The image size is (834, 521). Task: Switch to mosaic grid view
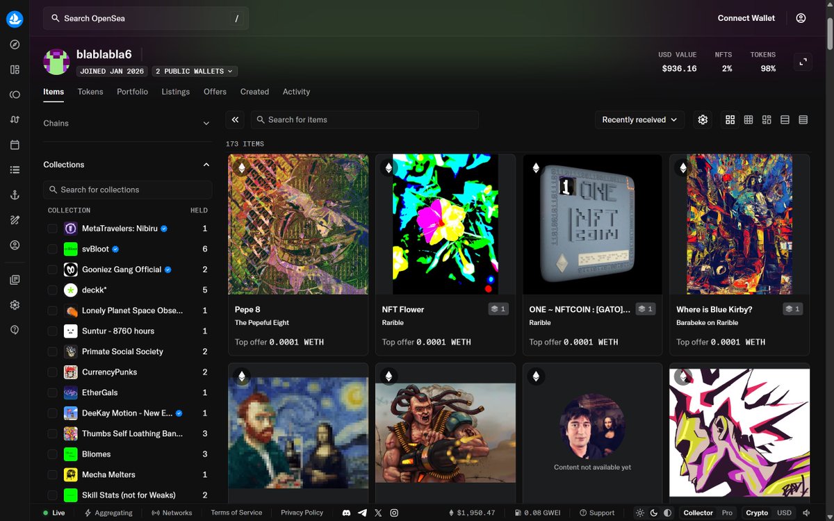(767, 119)
